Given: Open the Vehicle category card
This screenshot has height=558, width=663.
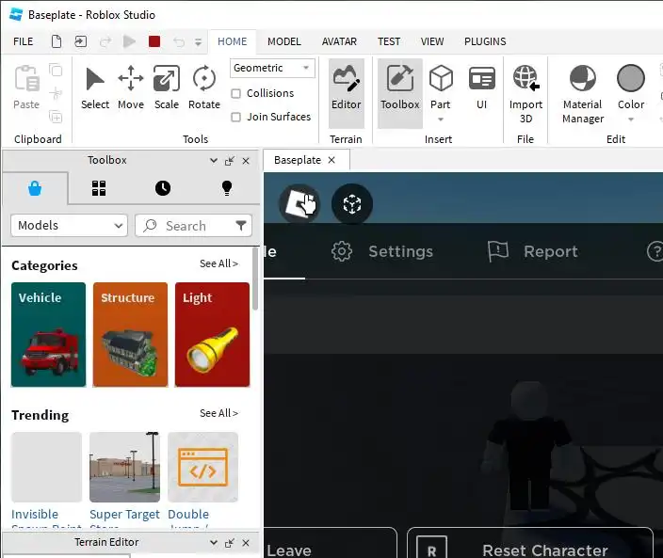Looking at the screenshot, I should (48, 335).
